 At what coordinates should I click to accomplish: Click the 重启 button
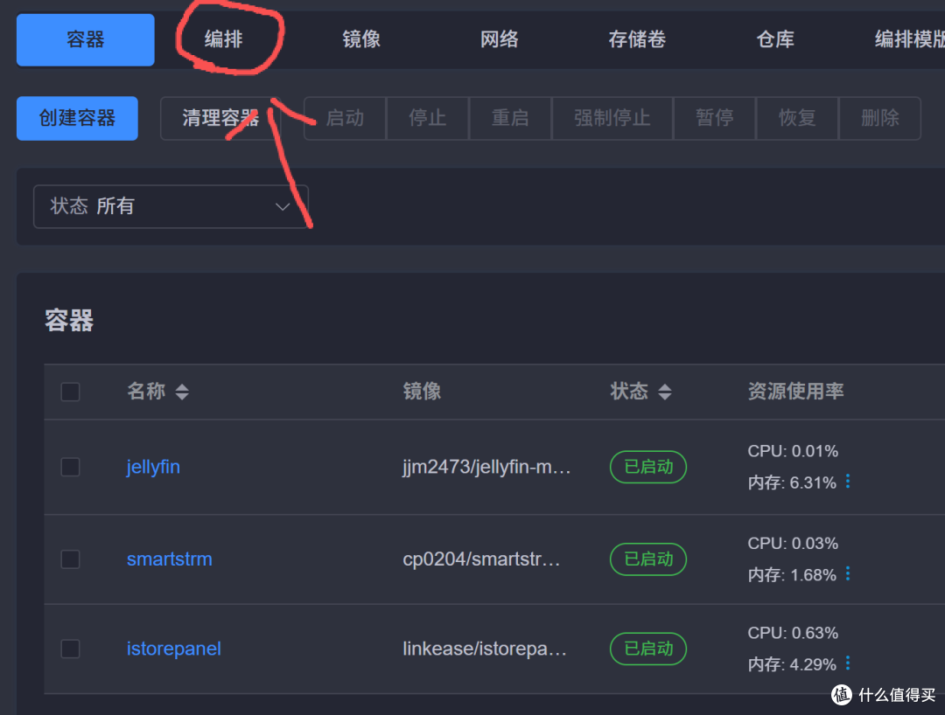pyautogui.click(x=510, y=118)
